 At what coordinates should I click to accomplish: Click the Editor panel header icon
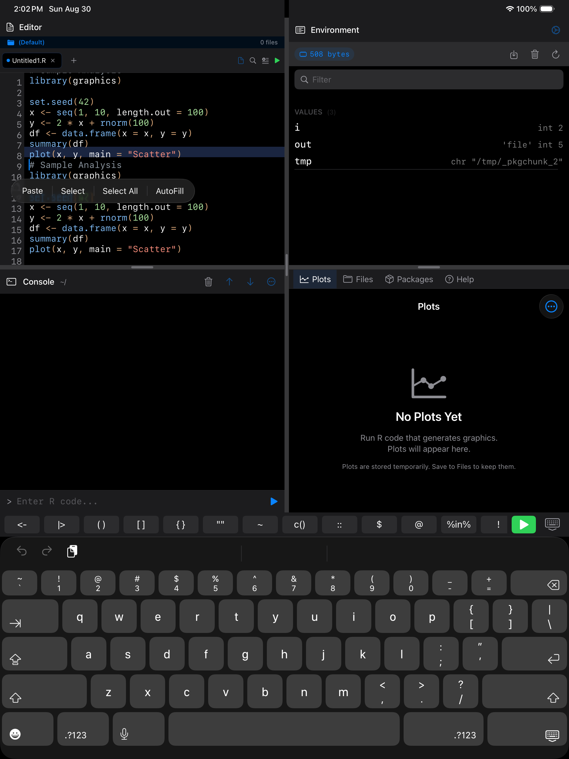[10, 27]
